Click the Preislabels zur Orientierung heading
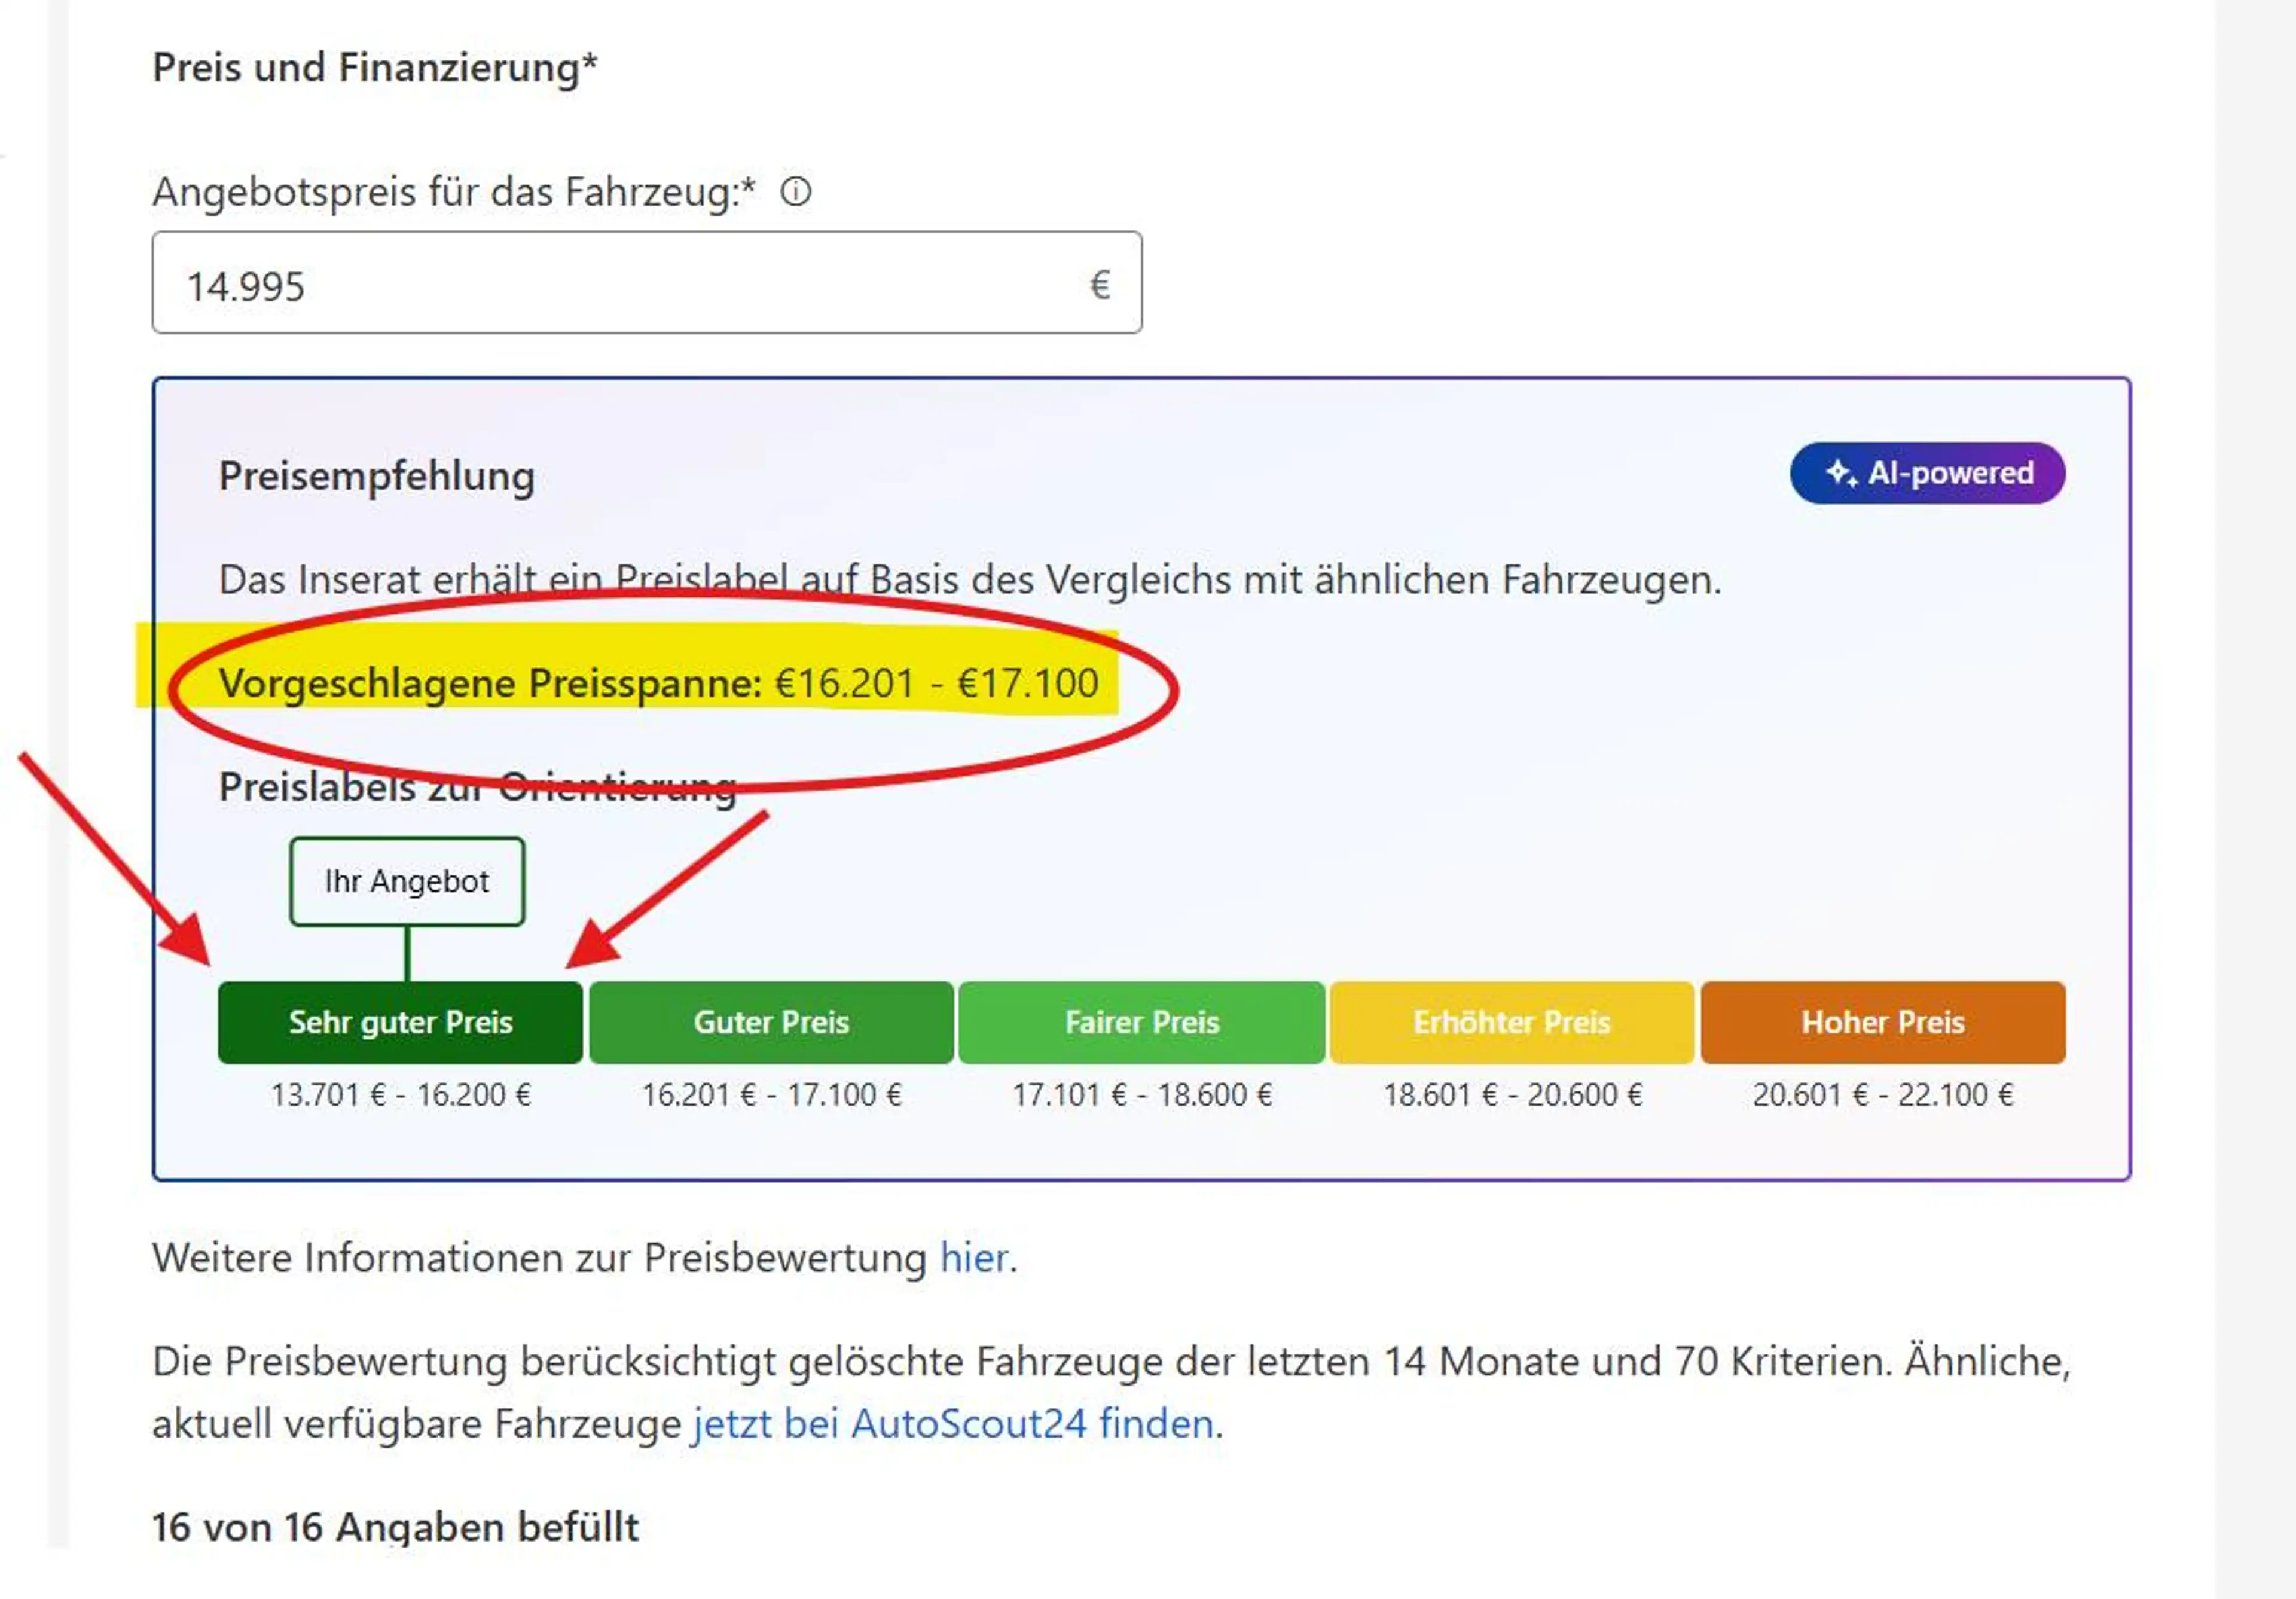This screenshot has height=1599, width=2296. pos(478,788)
